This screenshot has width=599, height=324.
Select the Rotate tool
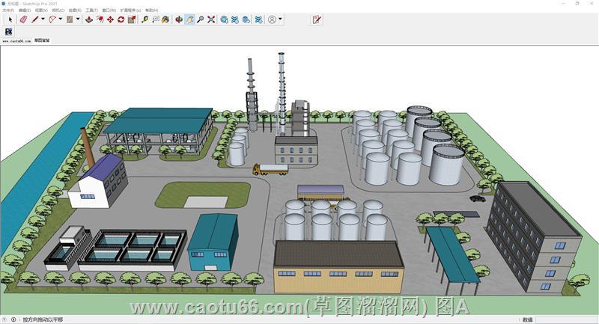tap(121, 19)
